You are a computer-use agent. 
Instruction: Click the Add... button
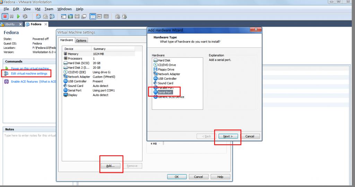pos(111,166)
